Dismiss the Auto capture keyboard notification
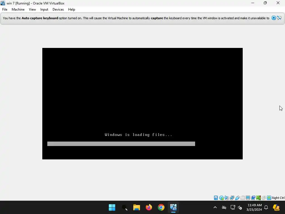 [x=274, y=18]
